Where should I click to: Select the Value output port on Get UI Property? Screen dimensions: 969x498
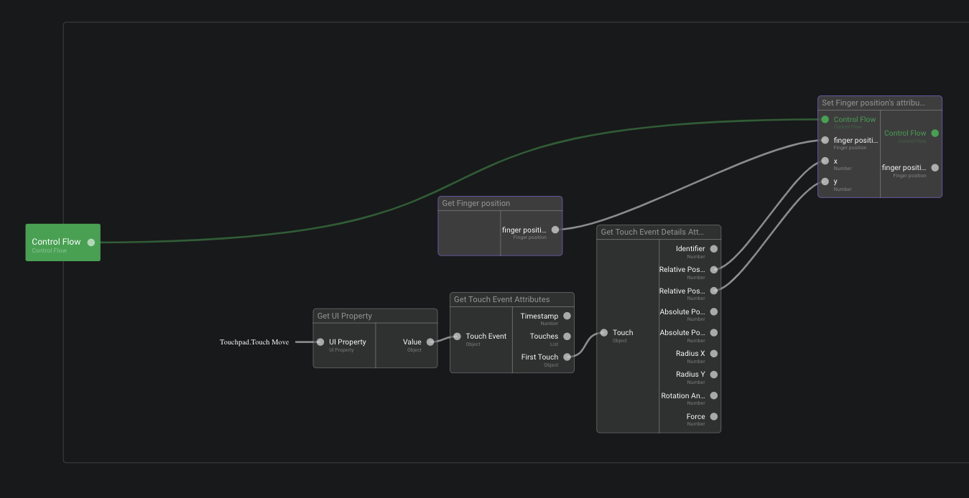[430, 342]
